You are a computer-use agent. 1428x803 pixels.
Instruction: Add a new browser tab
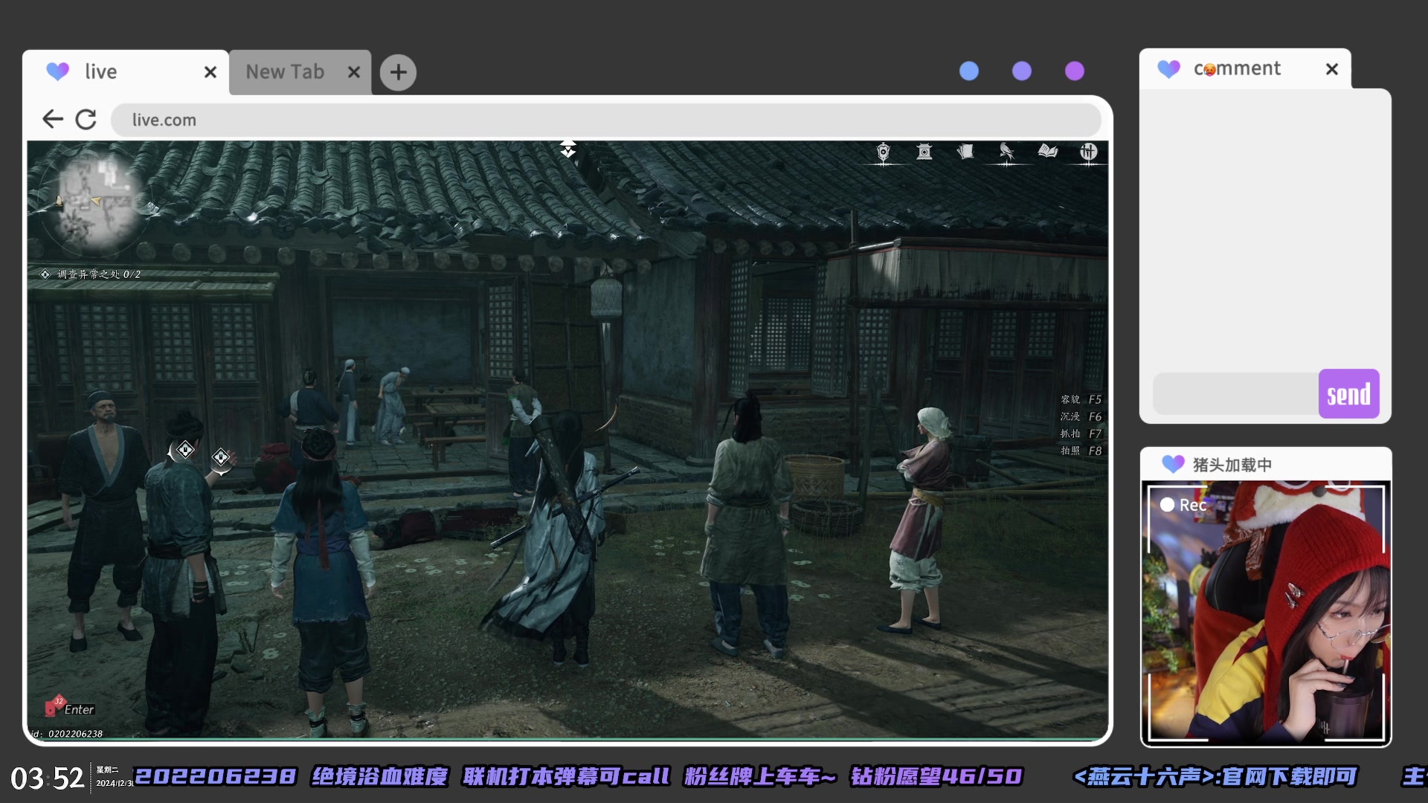pyautogui.click(x=399, y=72)
